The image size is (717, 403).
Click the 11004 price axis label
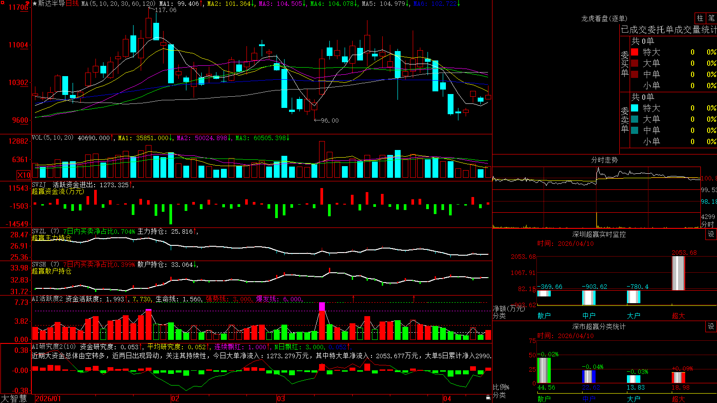[x=18, y=45]
